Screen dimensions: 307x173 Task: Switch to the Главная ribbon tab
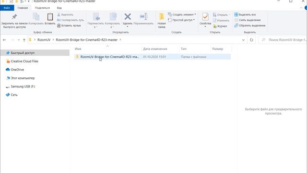pyautogui.click(x=23, y=8)
